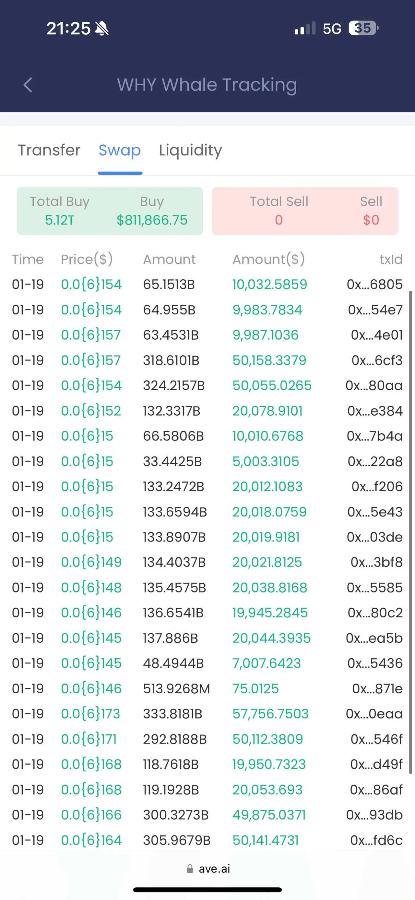This screenshot has height=900, width=415.
Task: Open the Liquidity tab
Action: coord(191,151)
